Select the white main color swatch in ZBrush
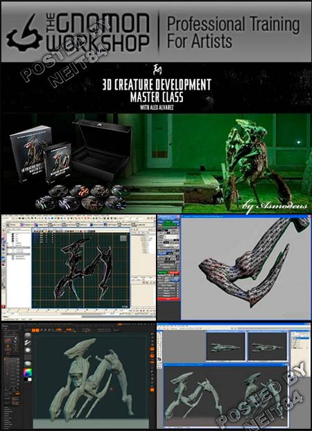The image size is (312, 431). click(30, 380)
